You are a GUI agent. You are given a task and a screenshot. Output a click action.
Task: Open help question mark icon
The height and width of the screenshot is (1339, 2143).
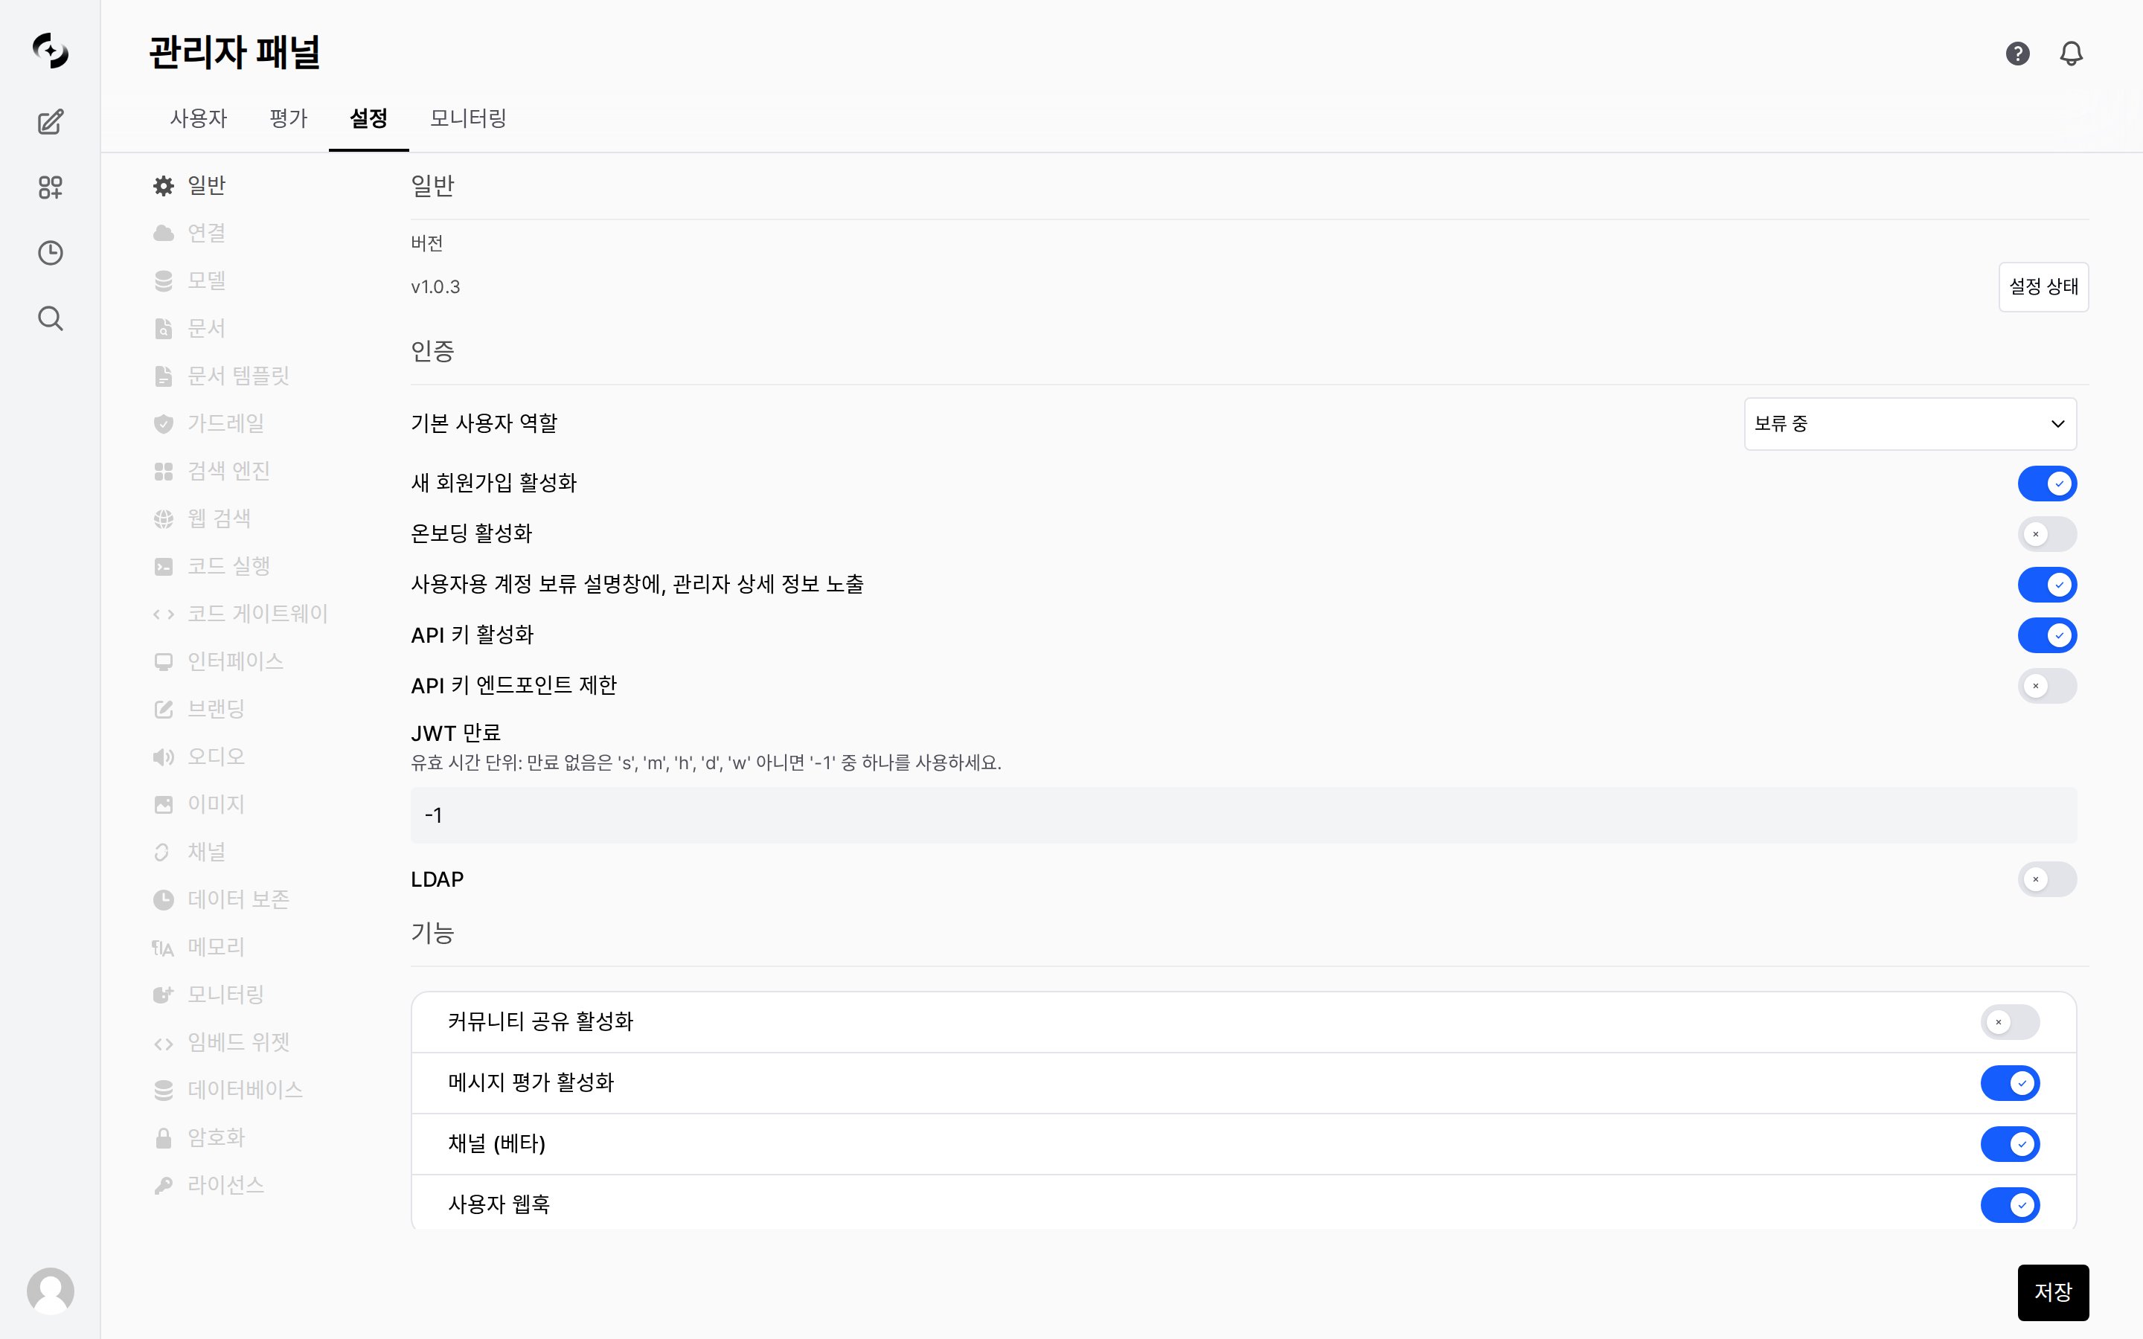(x=2017, y=53)
